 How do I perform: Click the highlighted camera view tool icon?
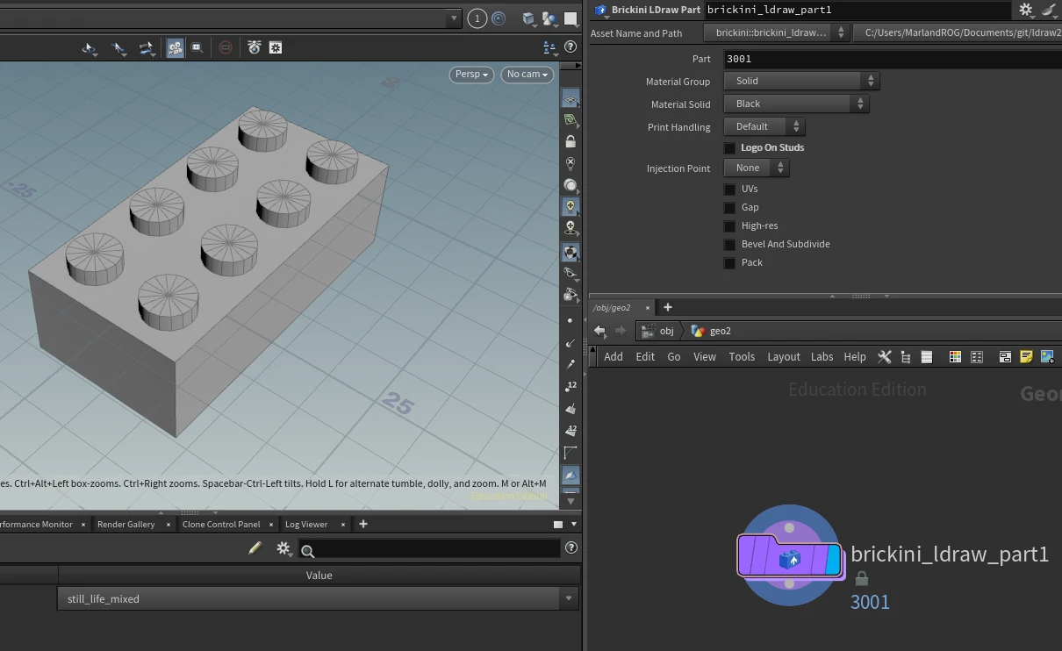click(175, 48)
